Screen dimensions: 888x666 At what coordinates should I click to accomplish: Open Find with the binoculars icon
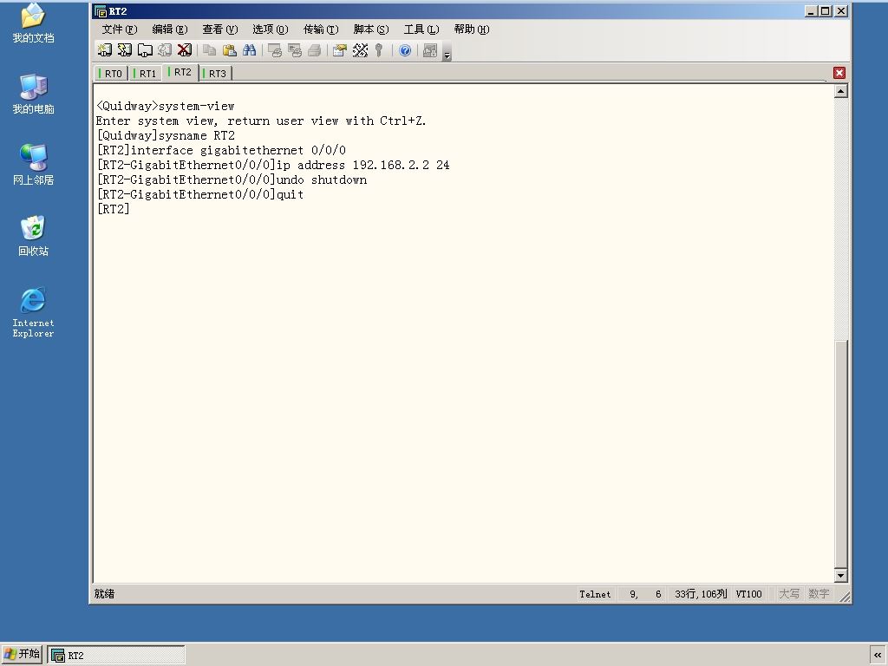tap(249, 50)
